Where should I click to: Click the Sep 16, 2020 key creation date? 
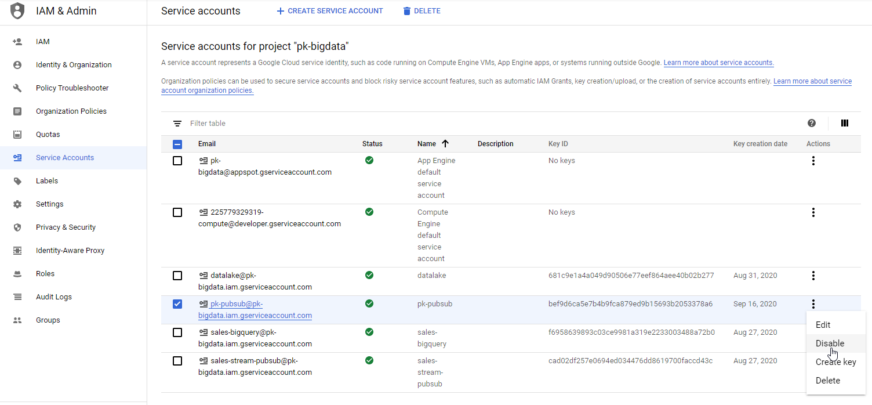click(x=755, y=304)
